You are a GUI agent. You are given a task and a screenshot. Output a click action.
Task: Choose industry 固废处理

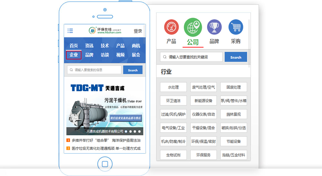coord(234,87)
